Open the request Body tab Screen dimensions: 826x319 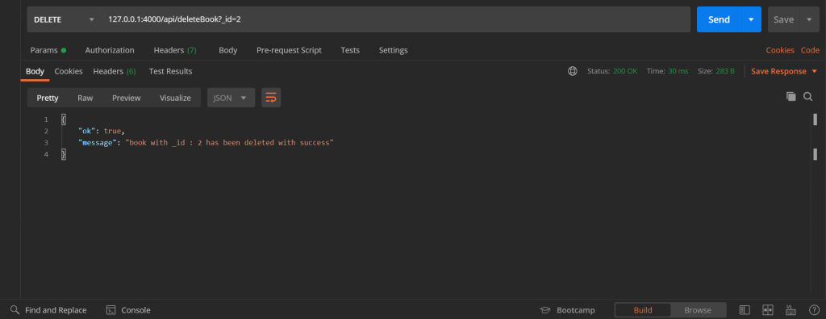tap(228, 50)
